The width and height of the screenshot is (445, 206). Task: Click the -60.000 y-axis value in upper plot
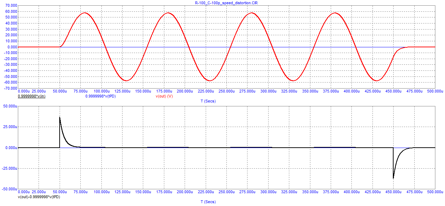pyautogui.click(x=10, y=83)
